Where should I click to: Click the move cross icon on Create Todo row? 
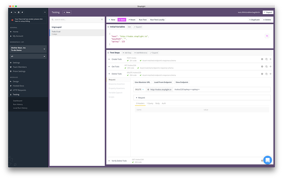(x=270, y=59)
